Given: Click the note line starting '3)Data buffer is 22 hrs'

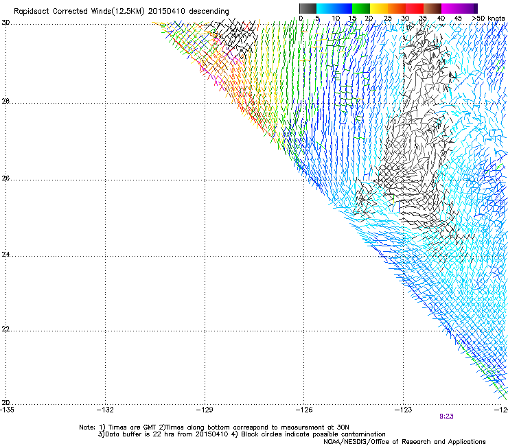Looking at the screenshot, I should coord(242,434).
